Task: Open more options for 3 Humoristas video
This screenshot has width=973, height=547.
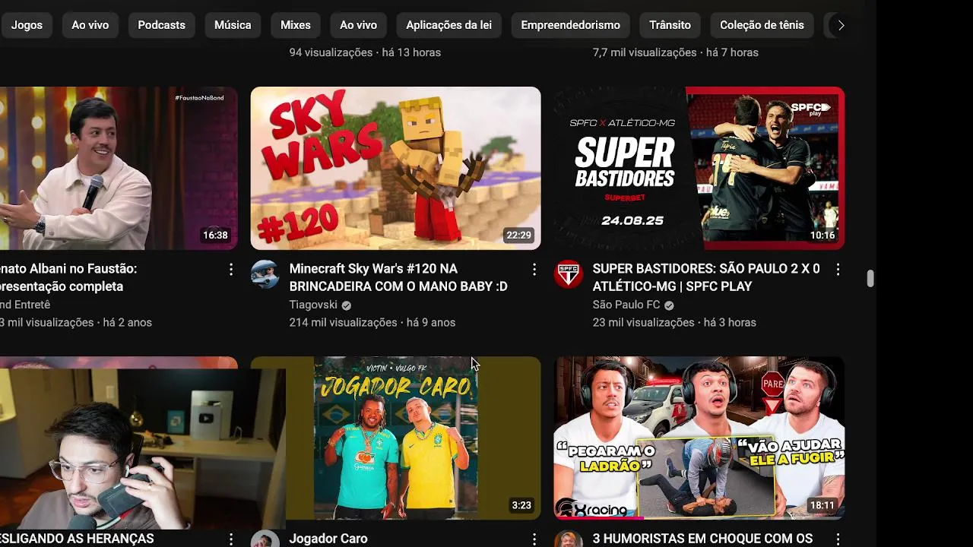Action: pyautogui.click(x=838, y=539)
